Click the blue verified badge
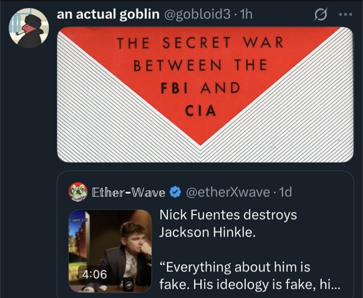Screen dimensions: 363x298 [175, 192]
